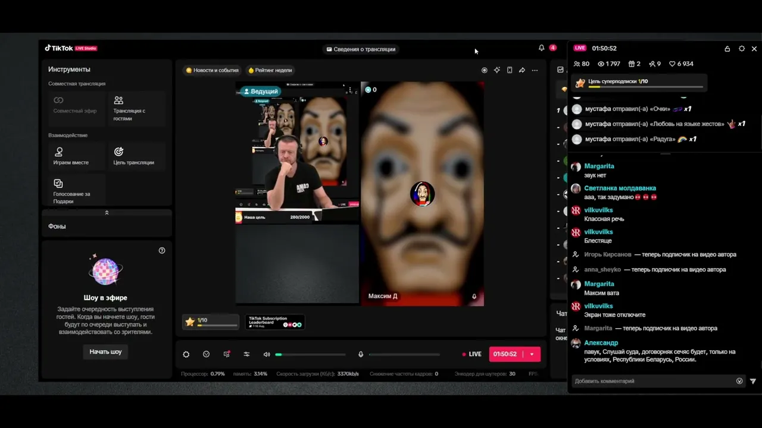The image size is (762, 428).
Task: Open the Рейтинг недели tab
Action: pyautogui.click(x=270, y=70)
